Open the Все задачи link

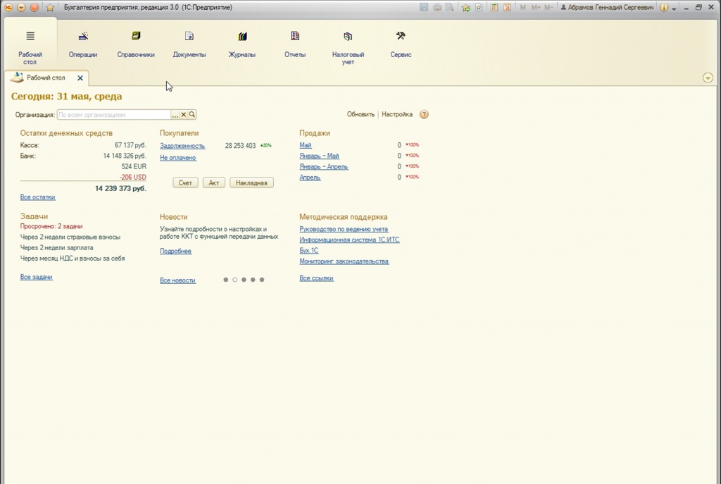coord(37,277)
